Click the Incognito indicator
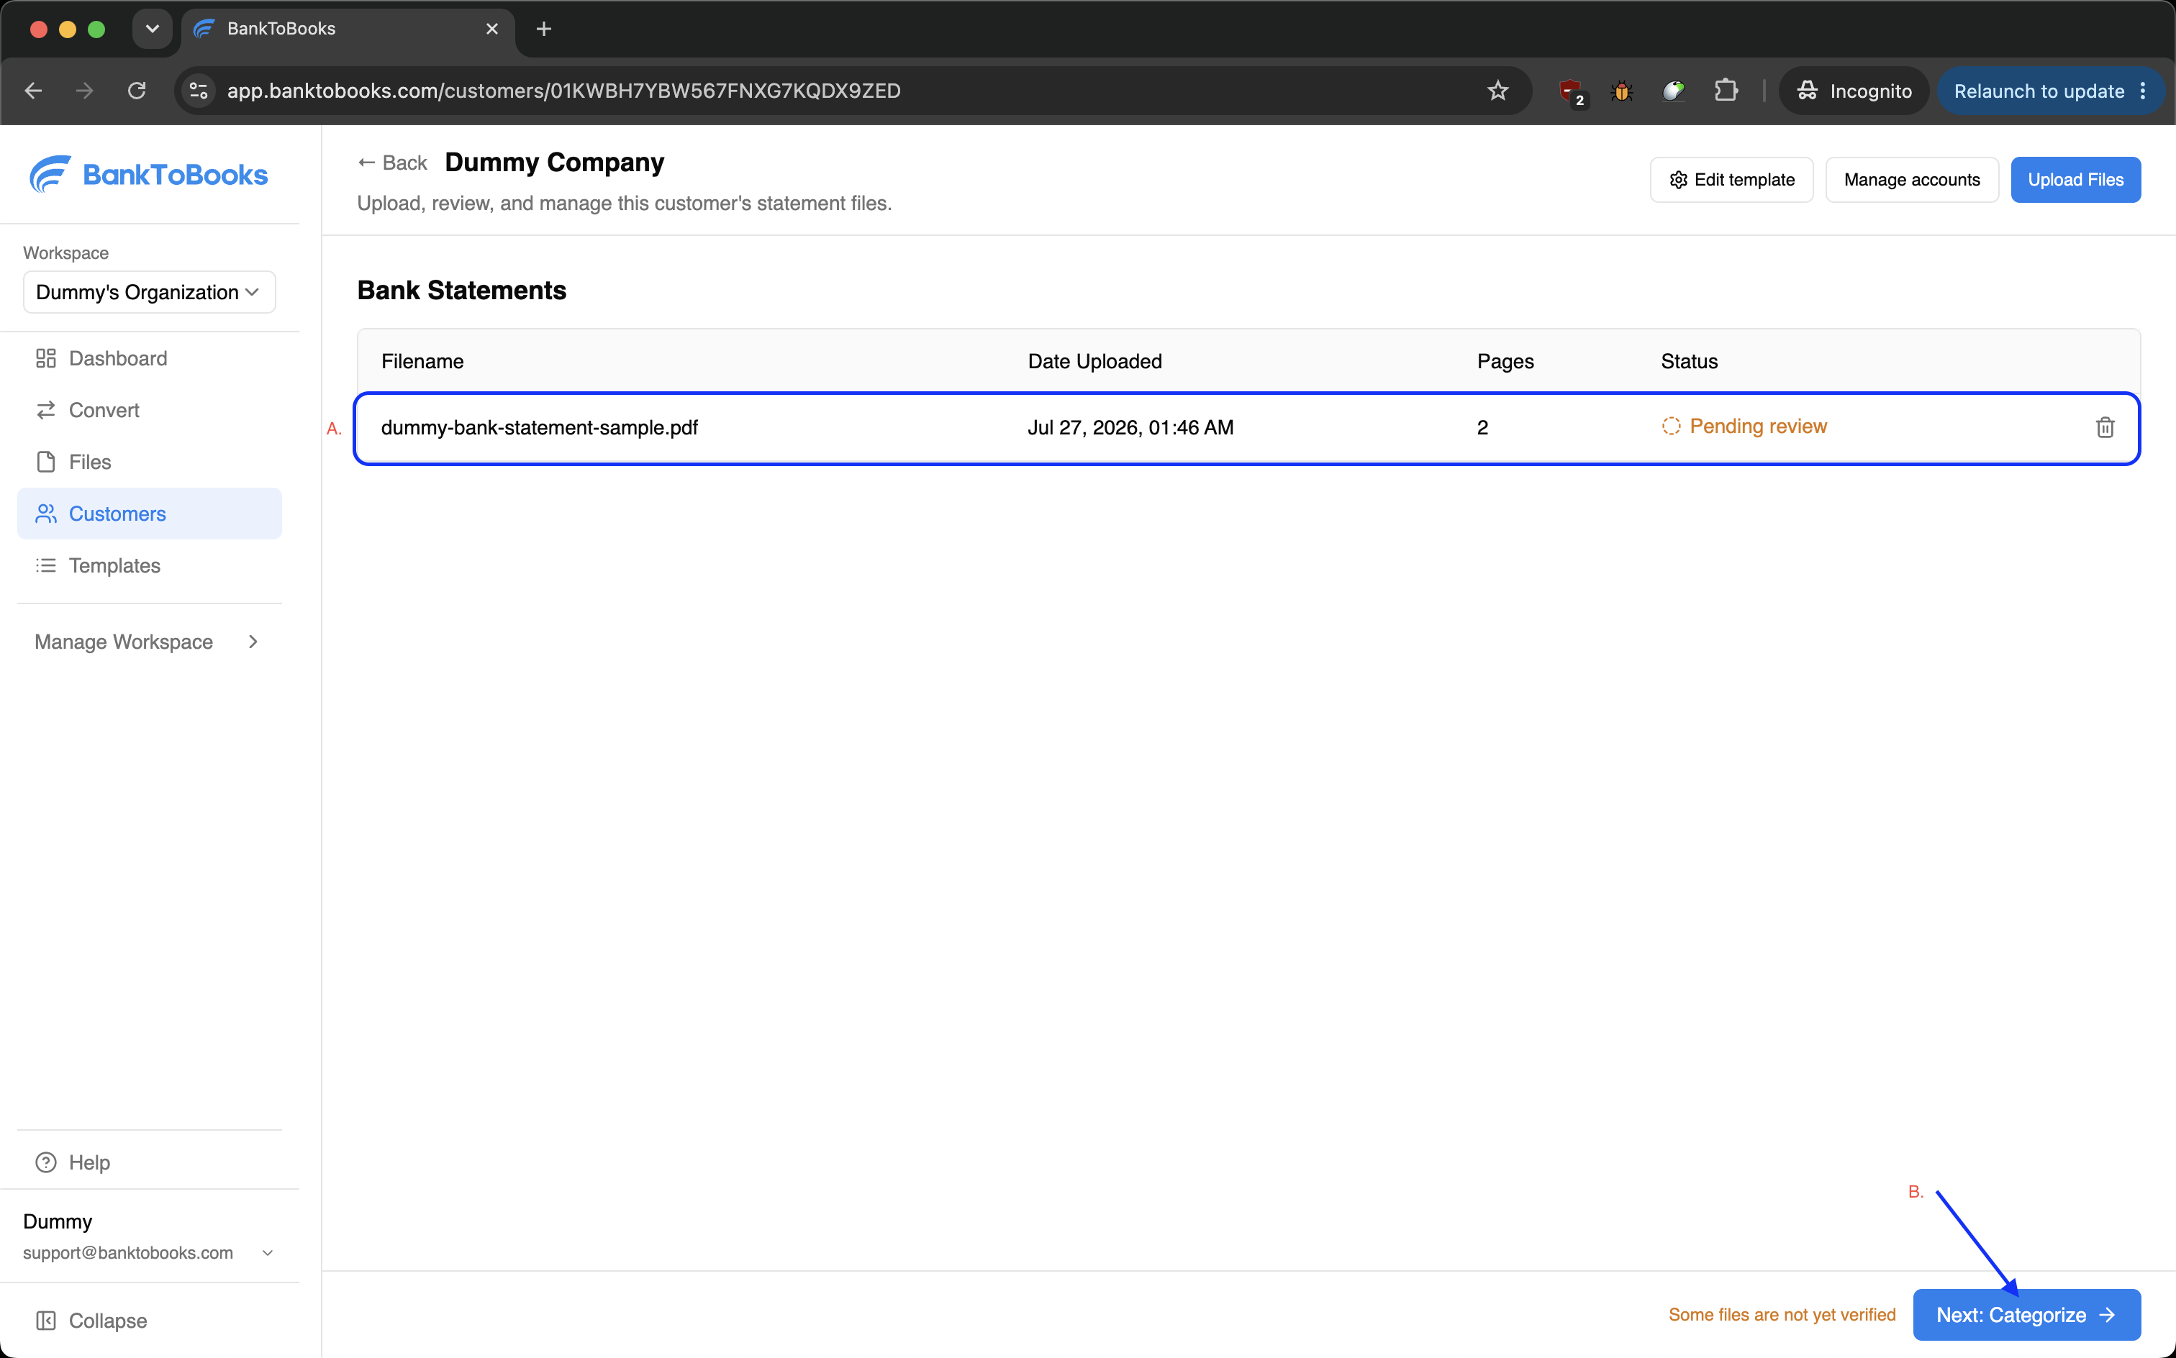Viewport: 2176px width, 1358px height. (1854, 91)
